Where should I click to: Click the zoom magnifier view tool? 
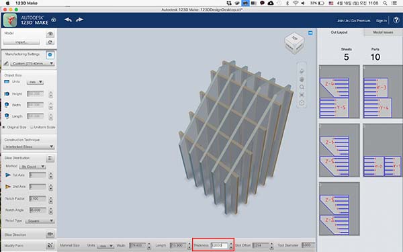click(302, 87)
